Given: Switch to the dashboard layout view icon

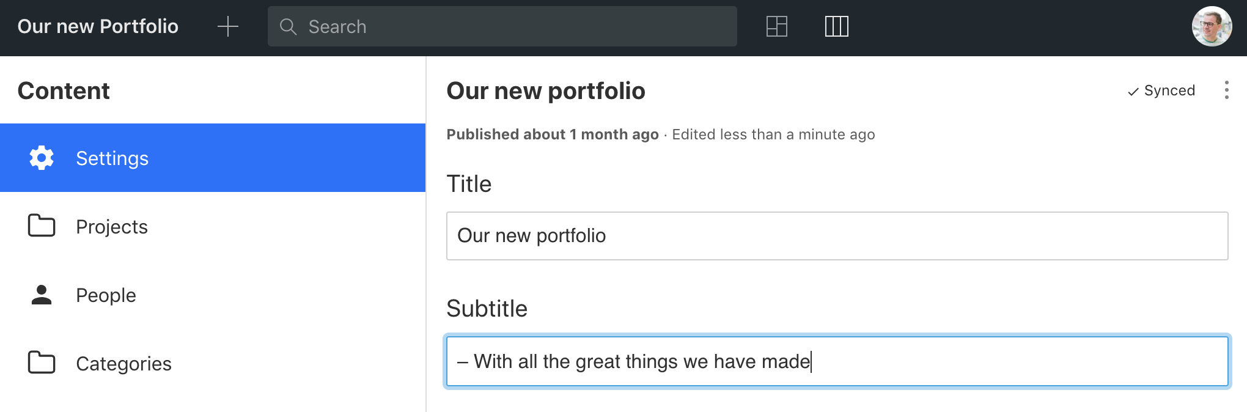Looking at the screenshot, I should point(776,26).
